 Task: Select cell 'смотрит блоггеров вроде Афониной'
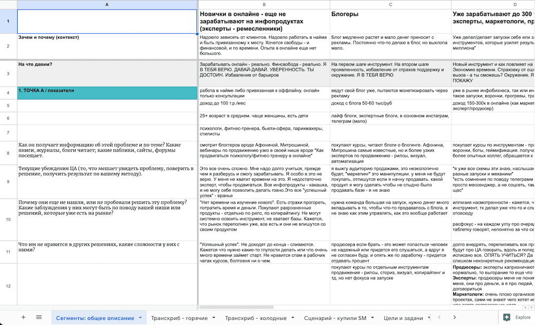pos(264,154)
